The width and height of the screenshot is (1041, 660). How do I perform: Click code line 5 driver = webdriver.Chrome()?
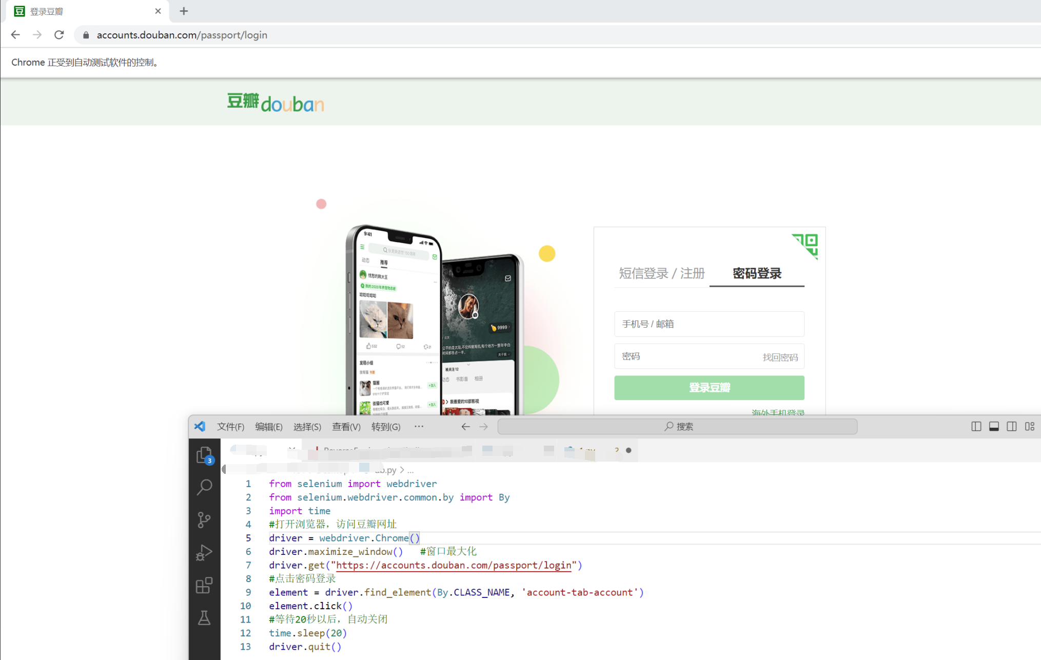[x=344, y=538]
